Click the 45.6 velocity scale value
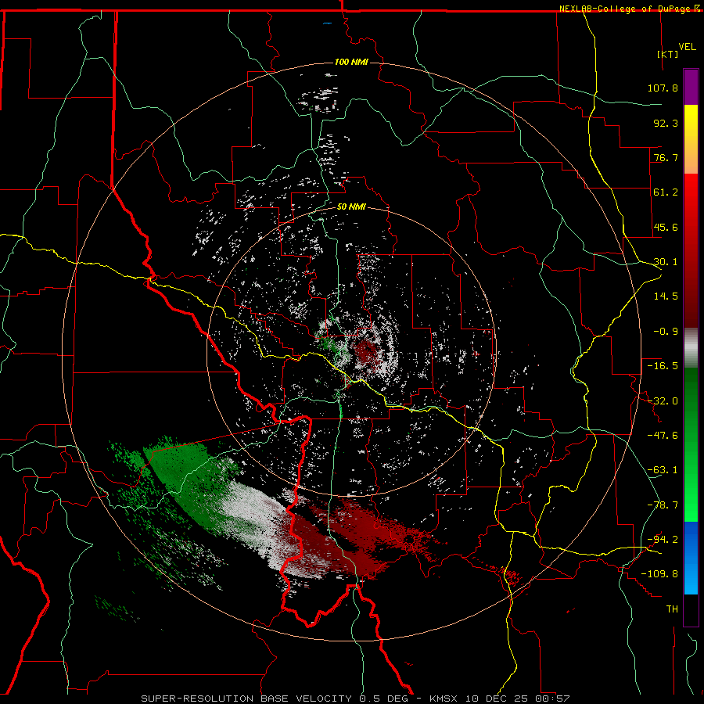This screenshot has height=704, width=704. [x=666, y=227]
